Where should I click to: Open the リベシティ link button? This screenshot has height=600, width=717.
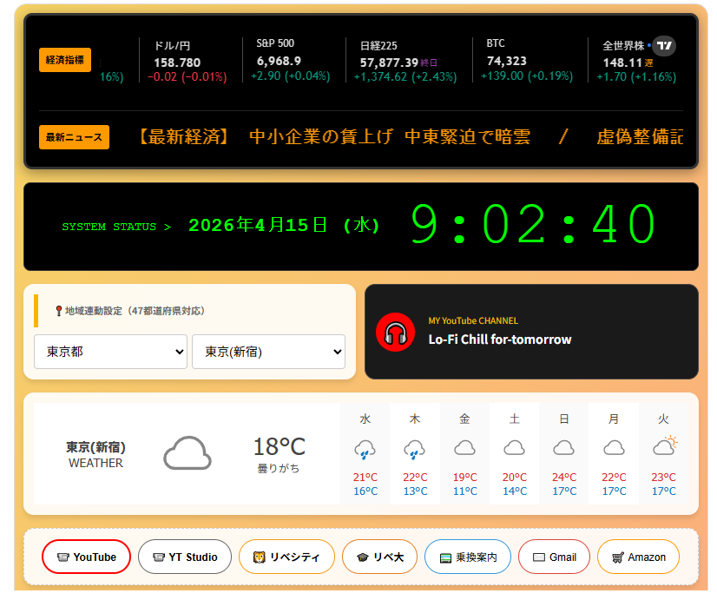[x=286, y=557]
